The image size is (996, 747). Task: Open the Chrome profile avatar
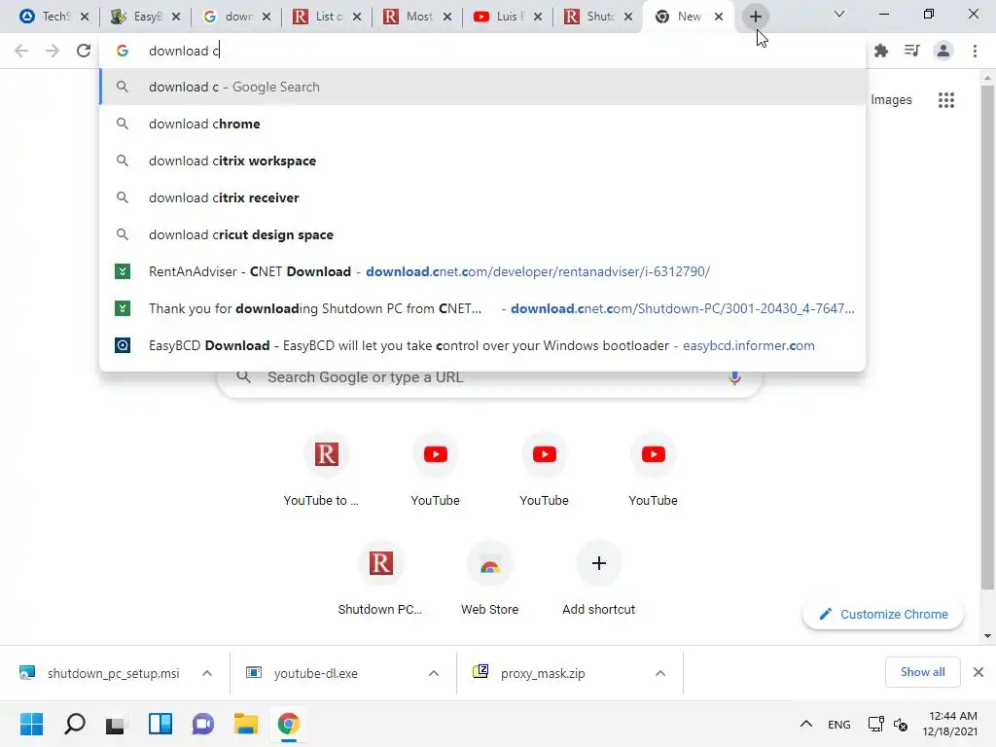pyautogui.click(x=943, y=51)
